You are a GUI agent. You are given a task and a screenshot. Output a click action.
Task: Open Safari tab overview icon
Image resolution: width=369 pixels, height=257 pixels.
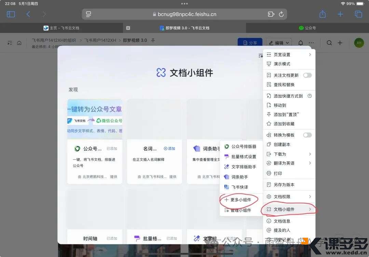coord(358,14)
